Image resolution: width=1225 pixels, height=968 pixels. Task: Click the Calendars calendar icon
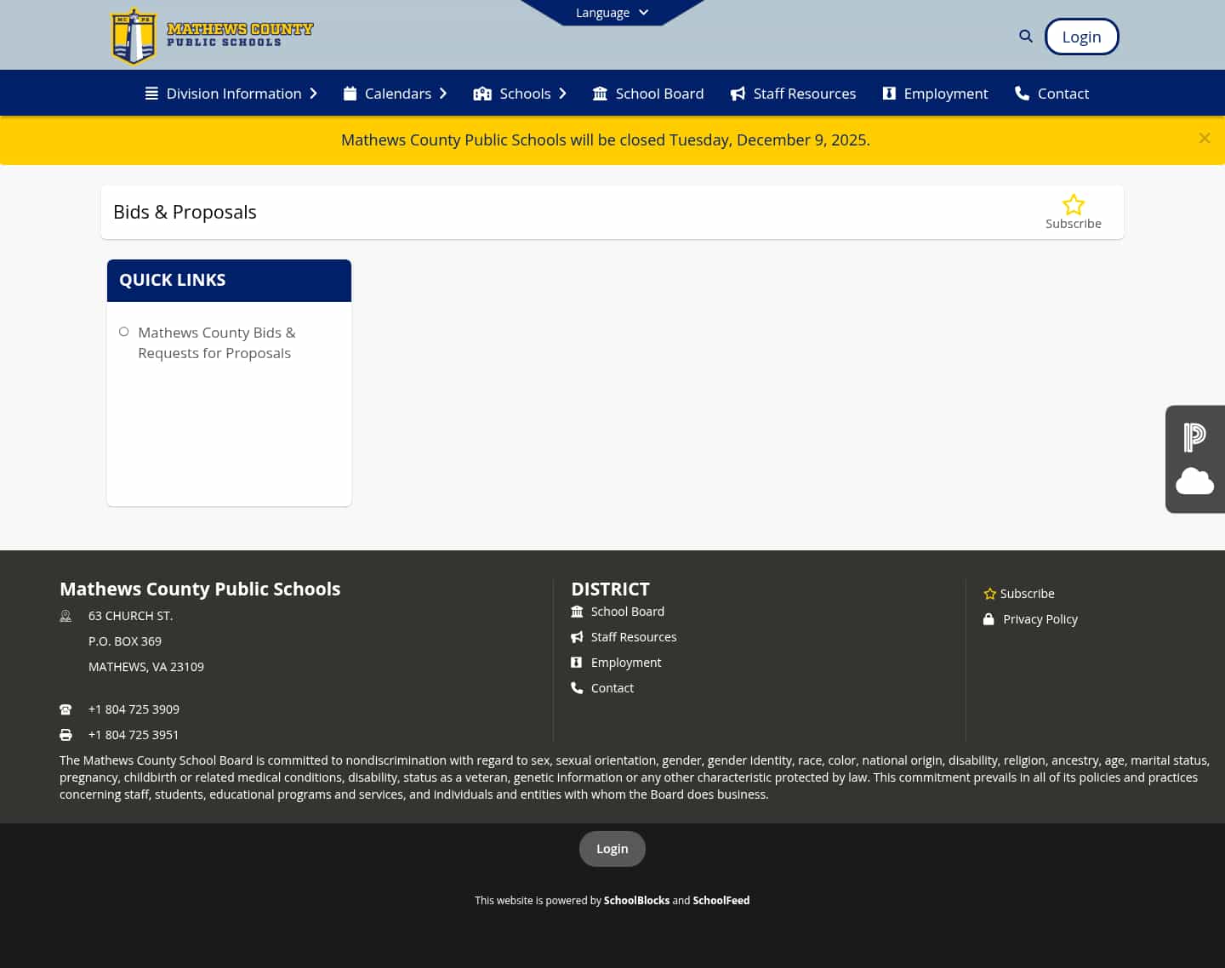(350, 93)
